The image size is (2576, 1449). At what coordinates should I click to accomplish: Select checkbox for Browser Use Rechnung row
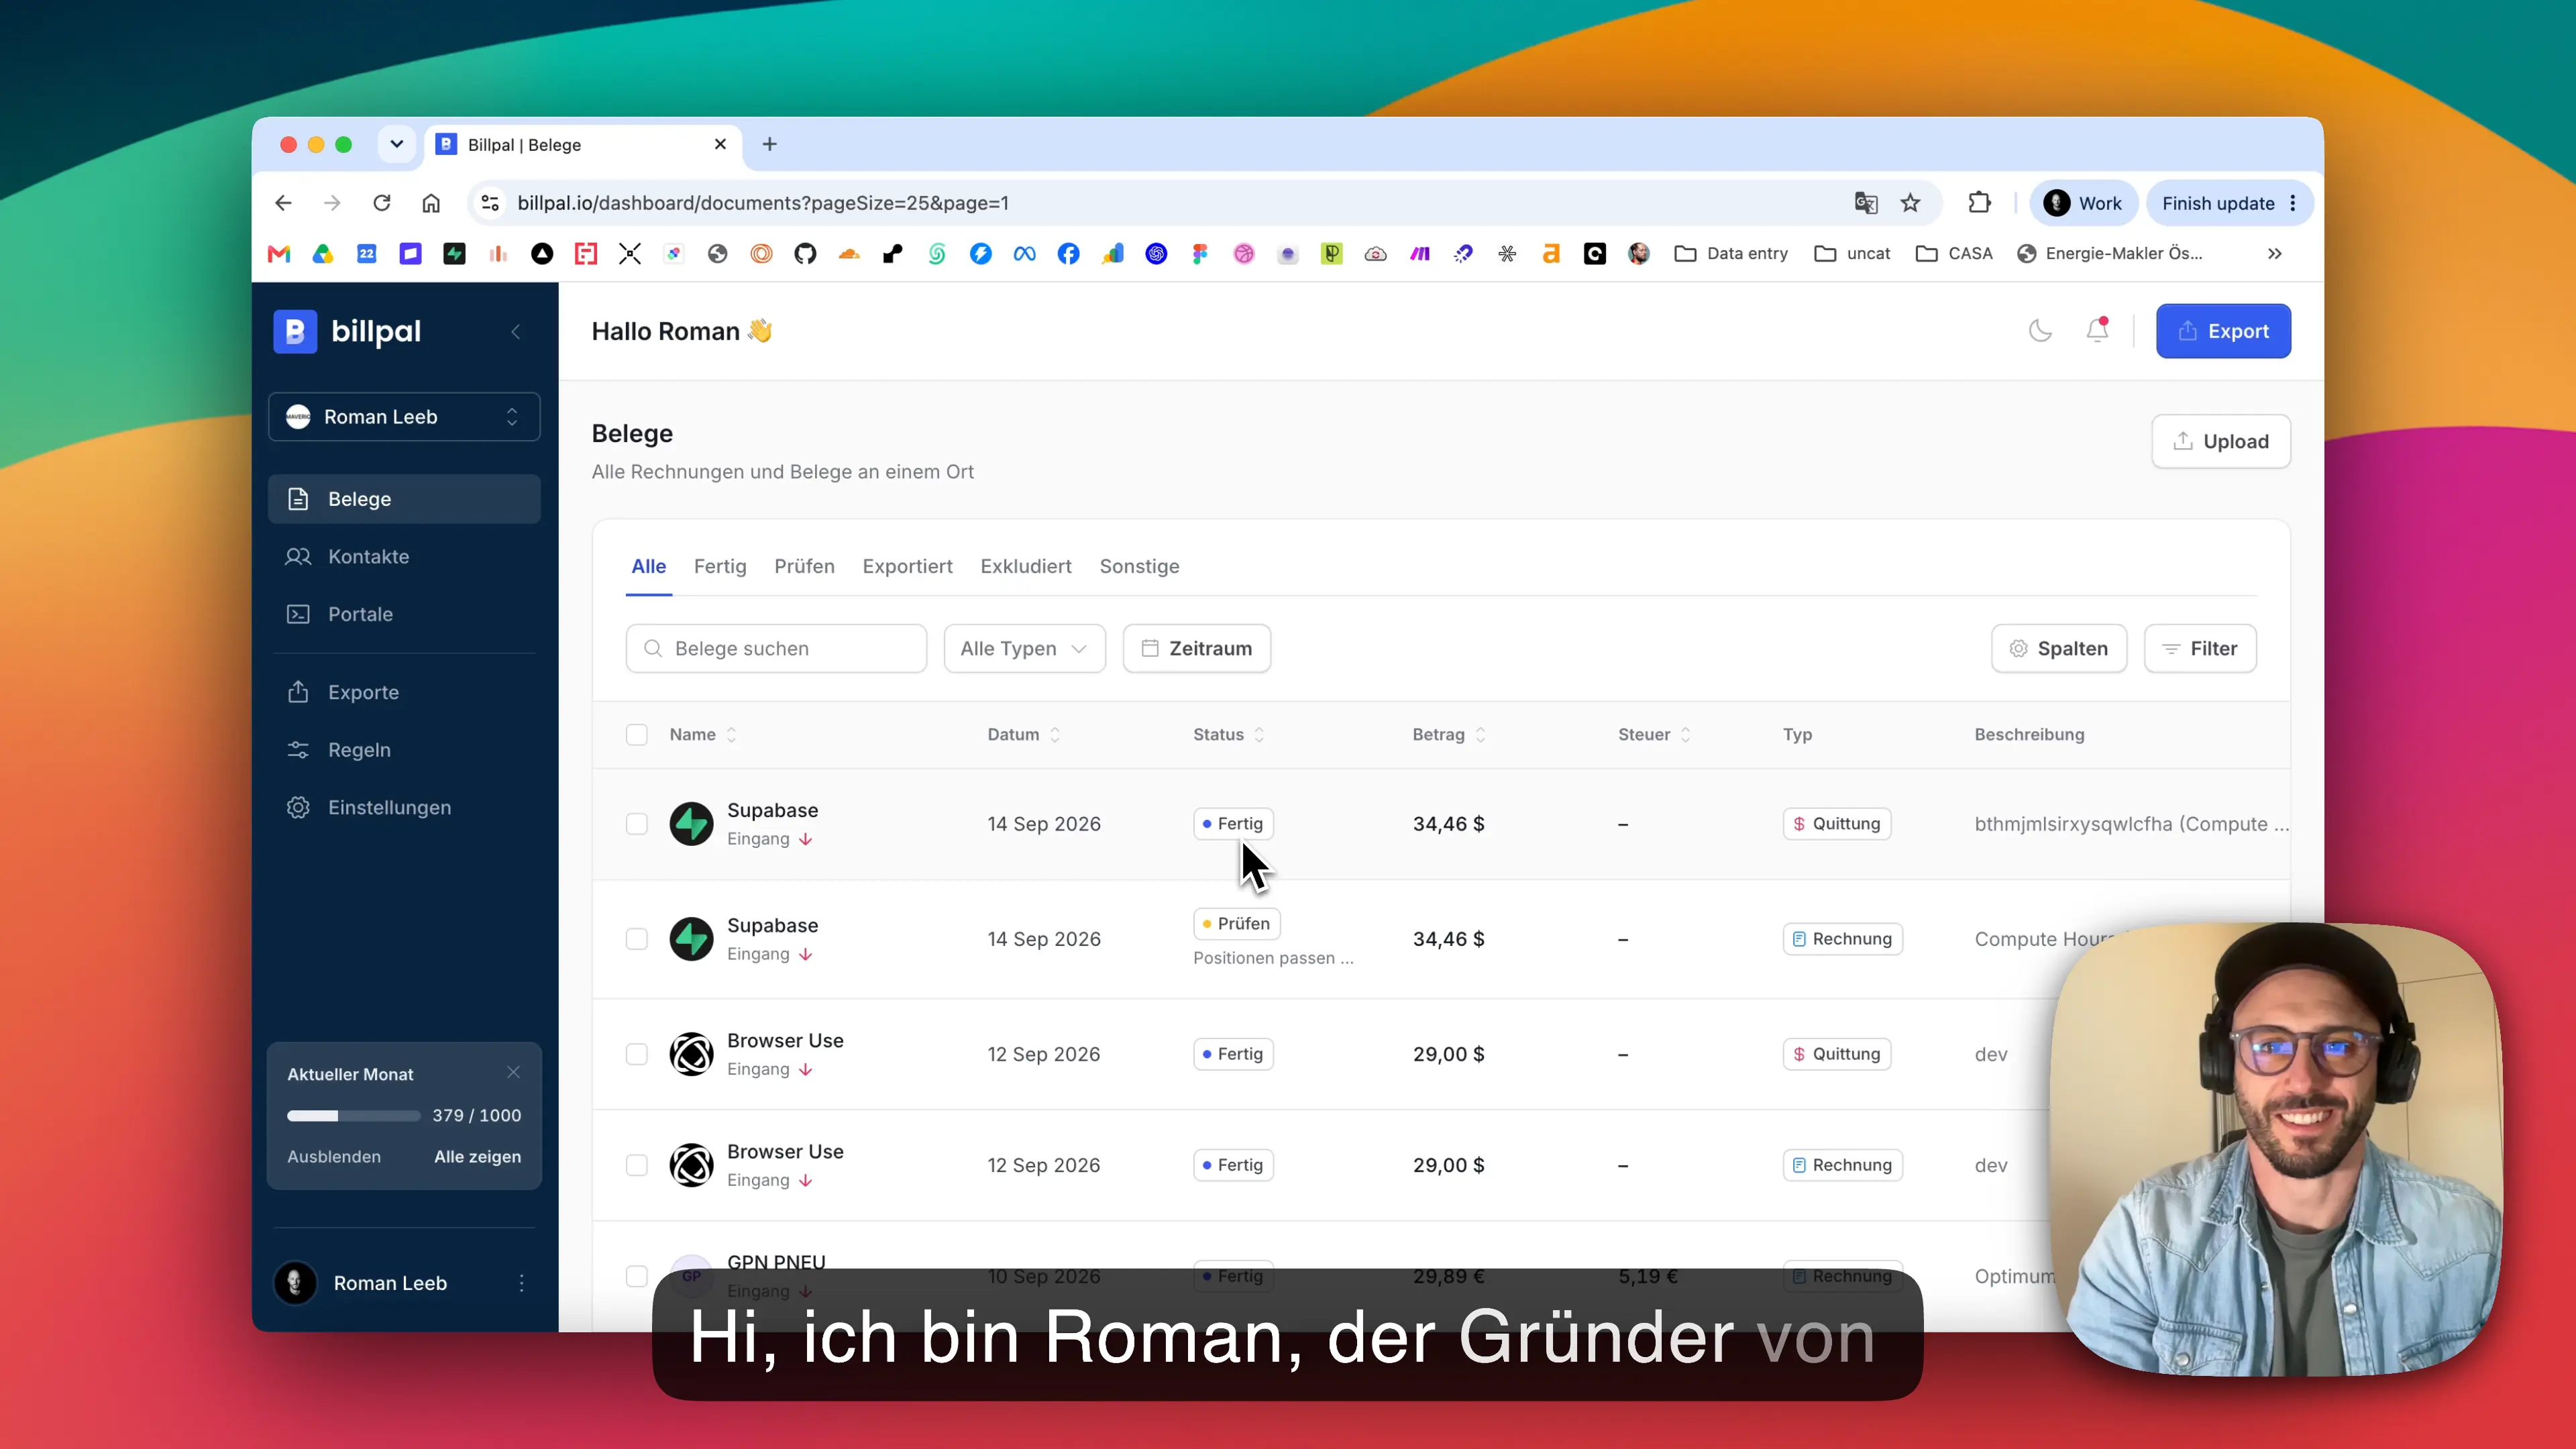[637, 1165]
